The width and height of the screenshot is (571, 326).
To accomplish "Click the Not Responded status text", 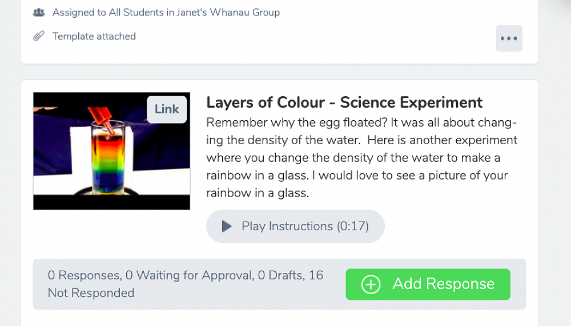I will 91,293.
